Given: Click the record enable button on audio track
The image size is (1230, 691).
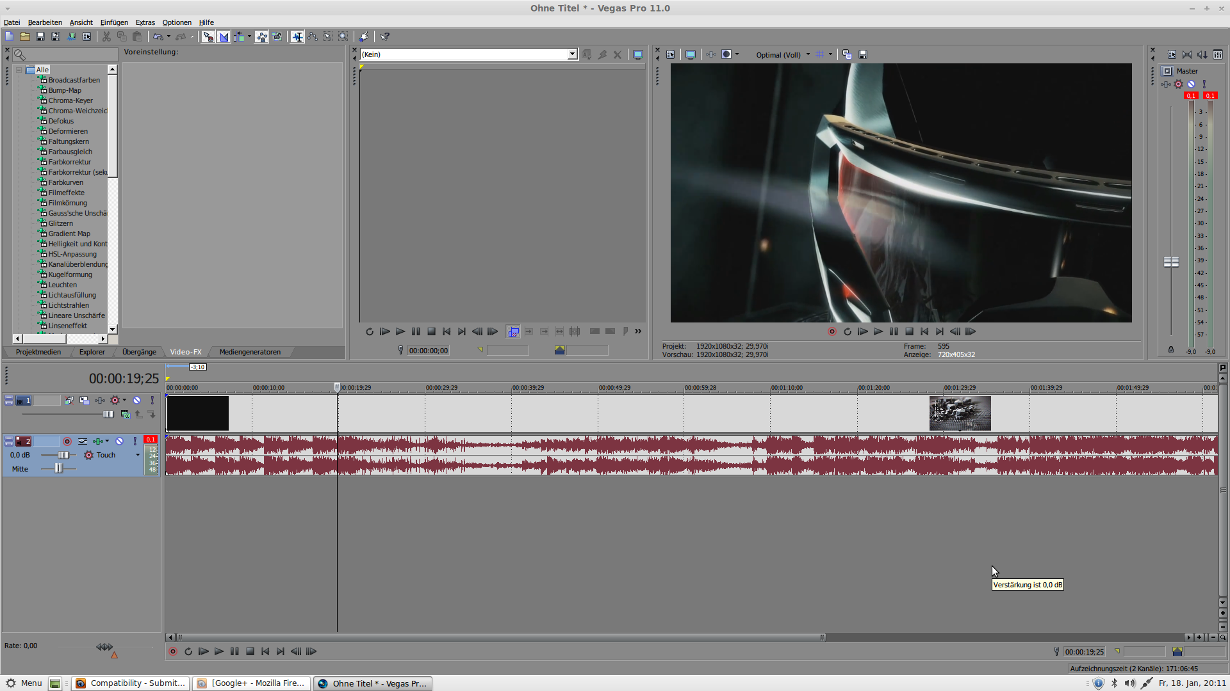Looking at the screenshot, I should tap(67, 441).
